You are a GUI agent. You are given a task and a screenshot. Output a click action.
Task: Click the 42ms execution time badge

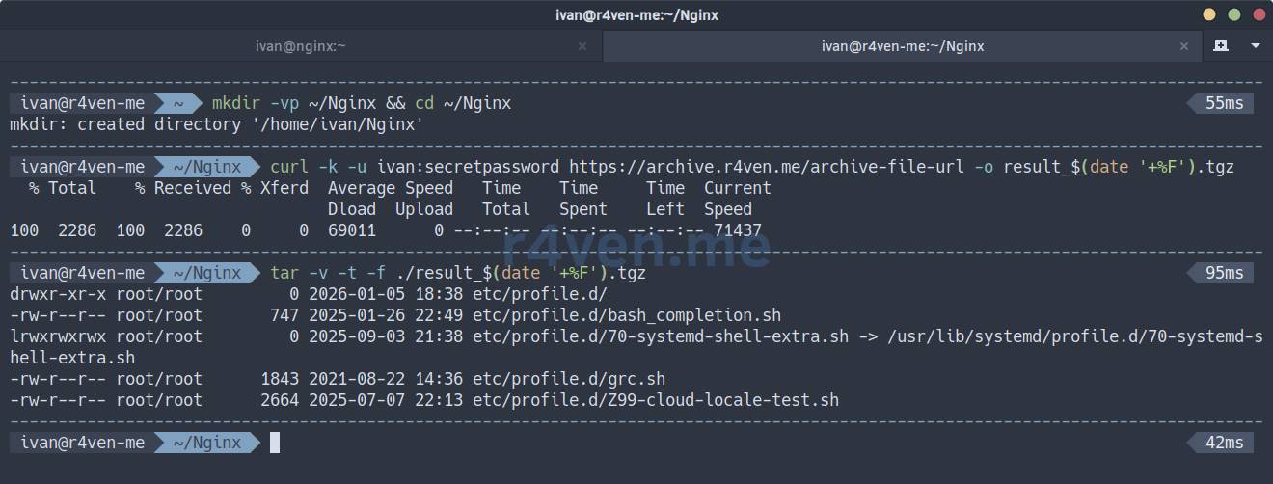[x=1224, y=443]
